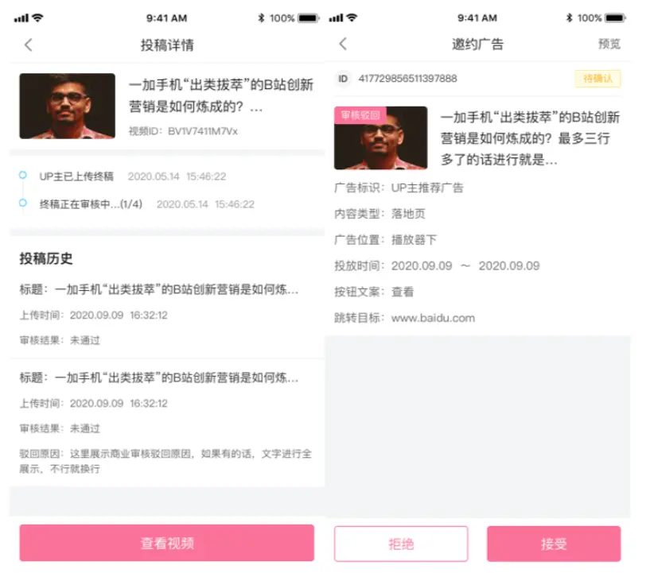Tap left screen battery status icon
Viewport: 650px width, 573px height.
pos(308,17)
